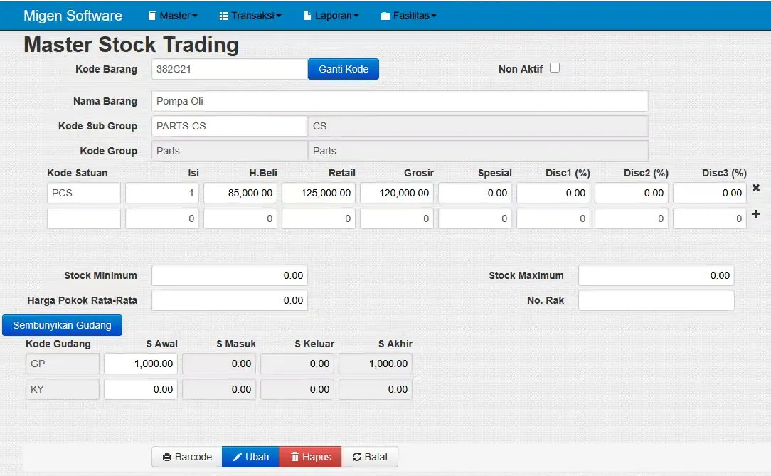Click the Barcode button
Screen dimensions: 771x476
click(x=187, y=457)
